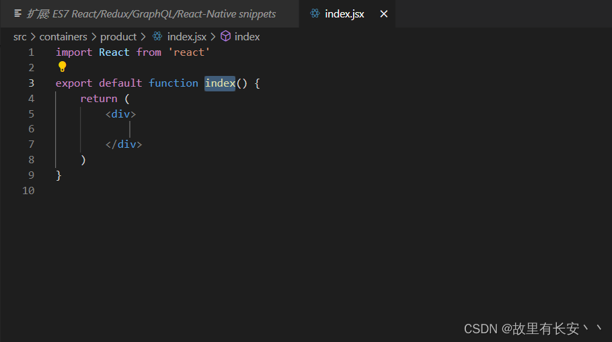Click the chevron after src in breadcrumb
This screenshot has width=612, height=342.
(33, 37)
